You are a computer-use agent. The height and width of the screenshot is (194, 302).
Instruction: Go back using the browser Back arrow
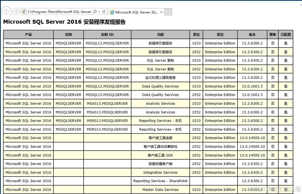click(6, 12)
